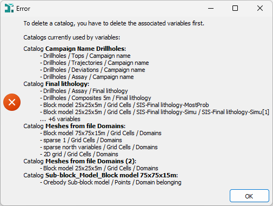Close the Error dialog window

260,8
